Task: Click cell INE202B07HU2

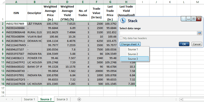Action: [x=16, y=41]
